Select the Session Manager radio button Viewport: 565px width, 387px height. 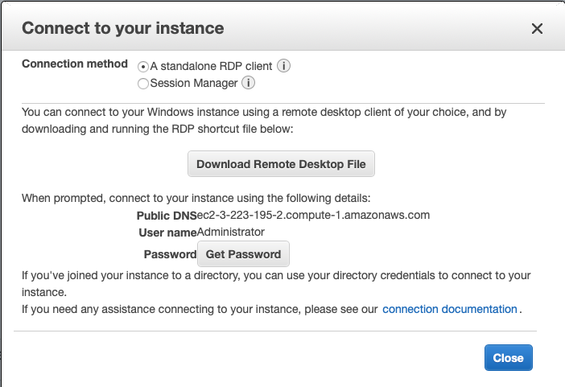(143, 83)
